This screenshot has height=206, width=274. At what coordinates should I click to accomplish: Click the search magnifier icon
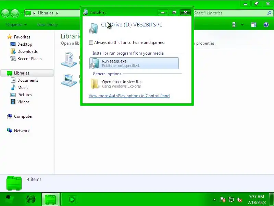point(269,13)
